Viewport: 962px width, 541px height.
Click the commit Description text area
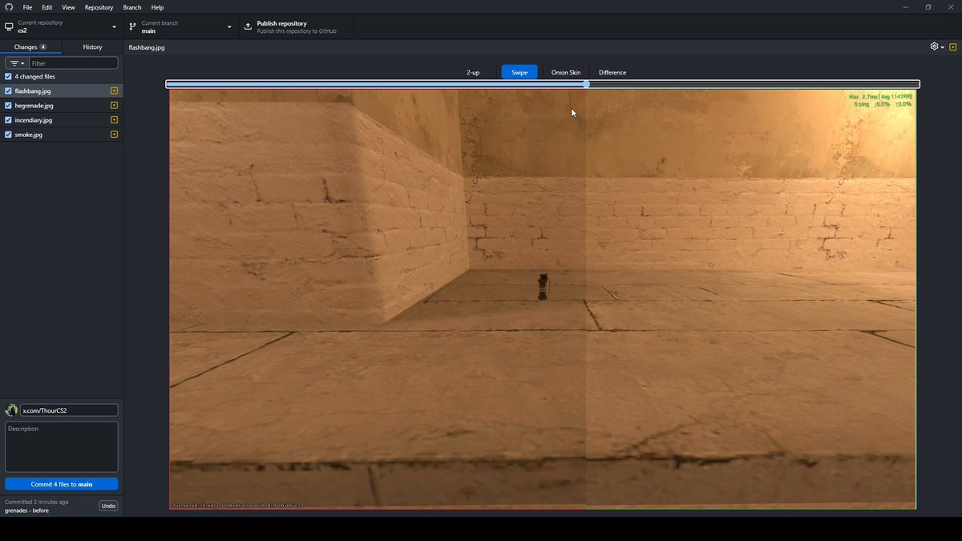click(x=62, y=446)
